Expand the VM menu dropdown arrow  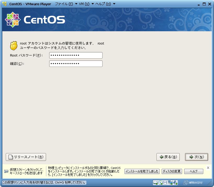tap(93, 4)
